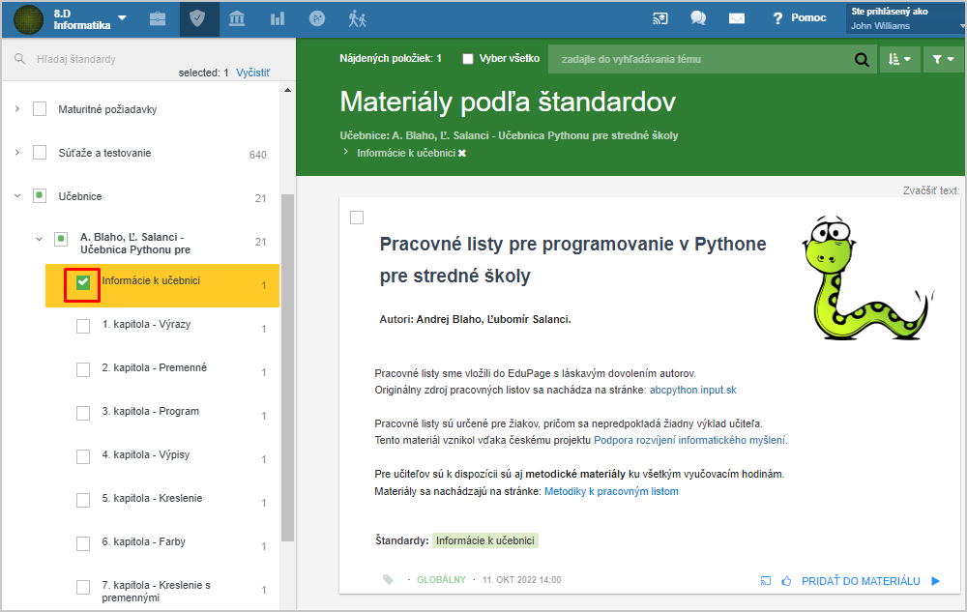Open Podpora rozvíjení informatického myšlení link
Viewport: 967px width, 612px height.
(689, 440)
